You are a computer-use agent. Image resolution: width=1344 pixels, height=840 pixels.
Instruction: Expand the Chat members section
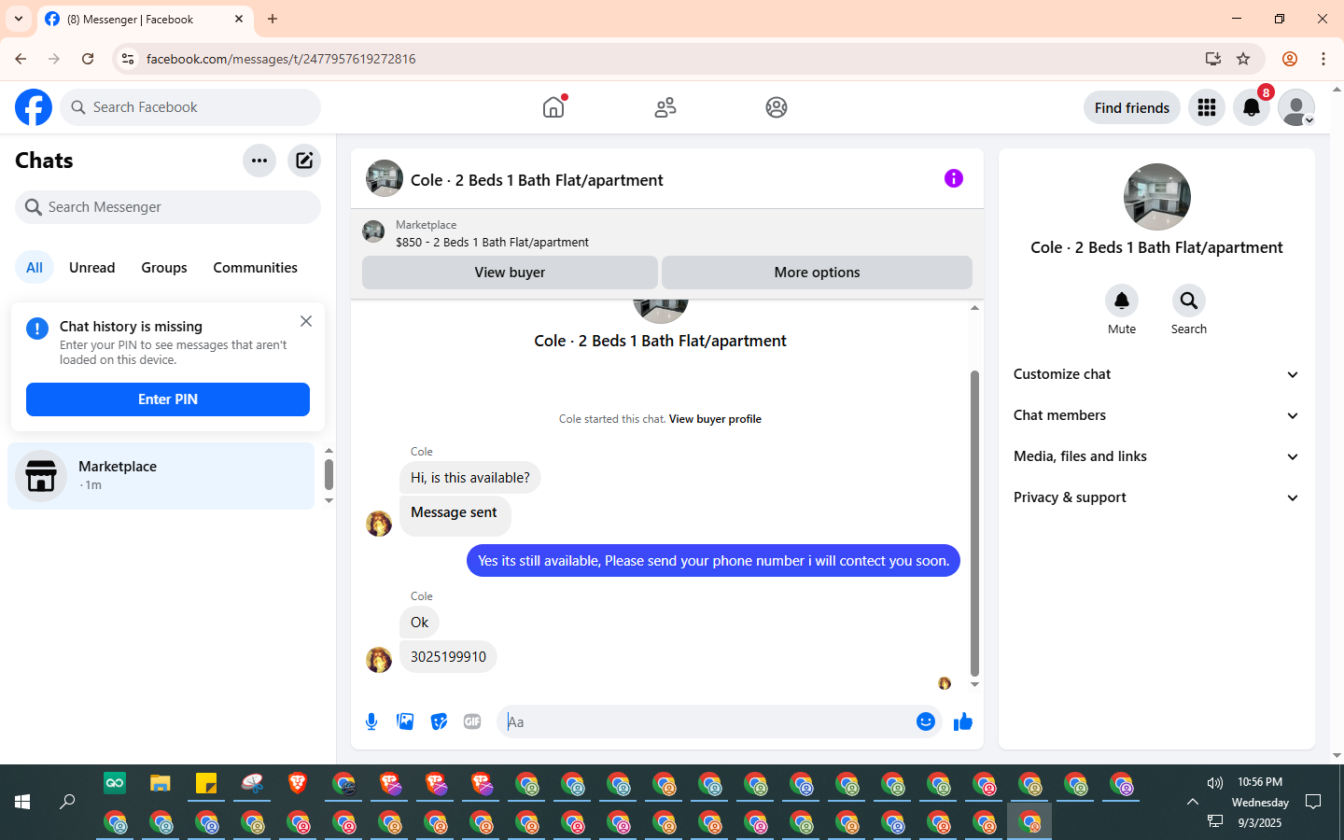coord(1156,415)
